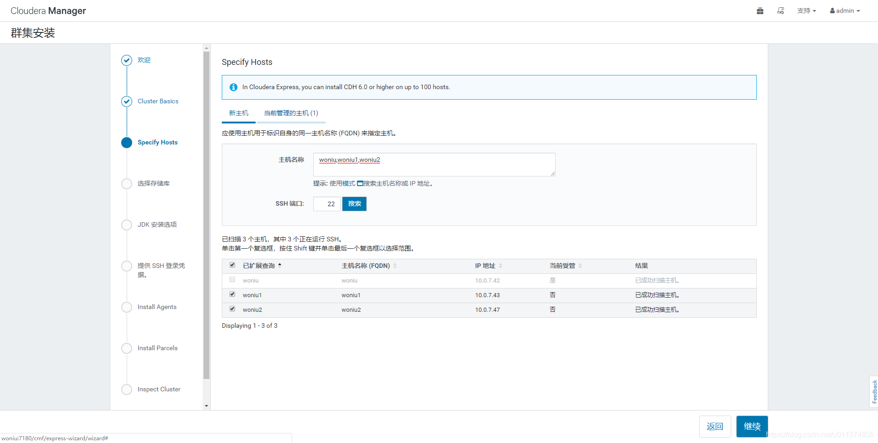Switch to 当前管理的主机 (1) tab
The height and width of the screenshot is (443, 878).
(291, 113)
